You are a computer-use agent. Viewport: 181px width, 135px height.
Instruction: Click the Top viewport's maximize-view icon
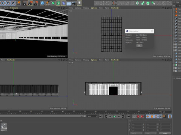pos(170,8)
